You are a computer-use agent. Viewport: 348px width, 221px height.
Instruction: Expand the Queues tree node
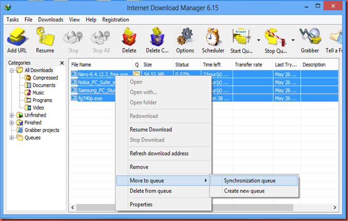(x=12, y=138)
